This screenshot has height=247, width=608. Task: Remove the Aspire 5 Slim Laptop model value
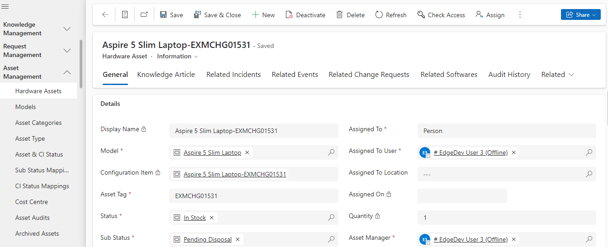tap(247, 152)
